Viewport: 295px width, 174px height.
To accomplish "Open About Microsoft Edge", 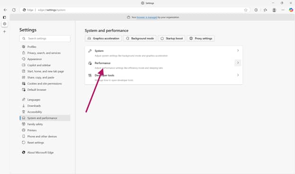I will coord(45,152).
